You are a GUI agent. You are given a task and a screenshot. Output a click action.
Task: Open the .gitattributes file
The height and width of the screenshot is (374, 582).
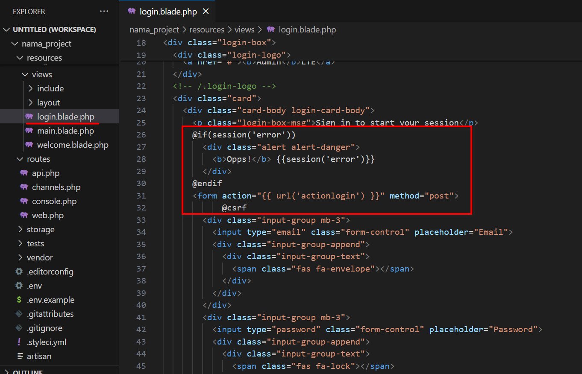point(59,314)
